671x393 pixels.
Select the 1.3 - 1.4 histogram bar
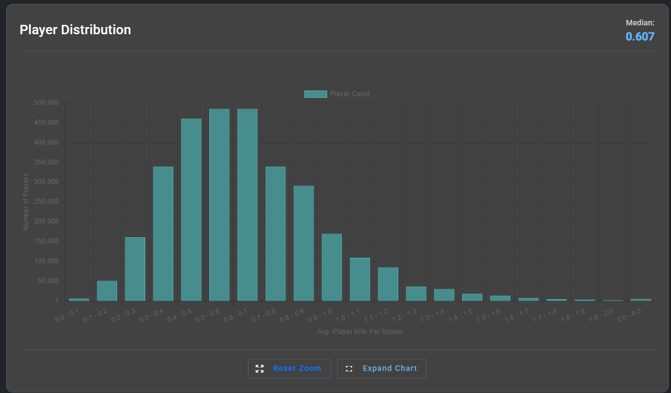[x=444, y=295]
